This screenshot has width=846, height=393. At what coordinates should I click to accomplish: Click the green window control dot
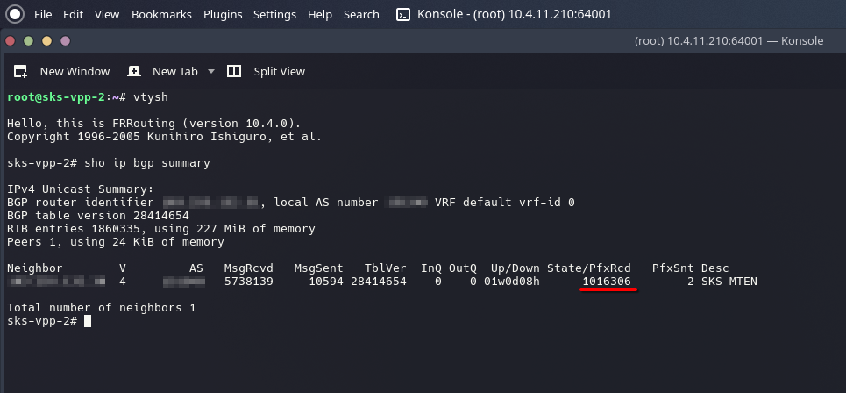[x=29, y=41]
